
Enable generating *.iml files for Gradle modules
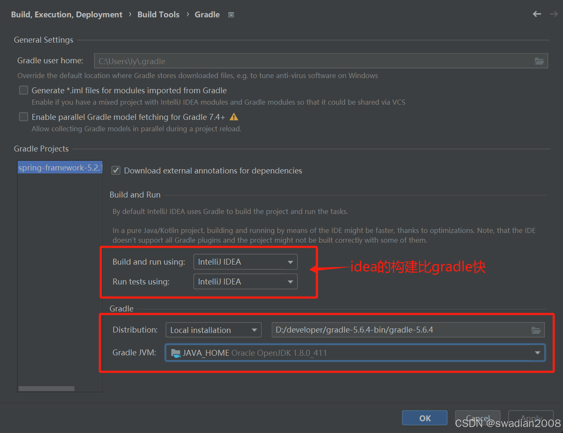click(24, 90)
